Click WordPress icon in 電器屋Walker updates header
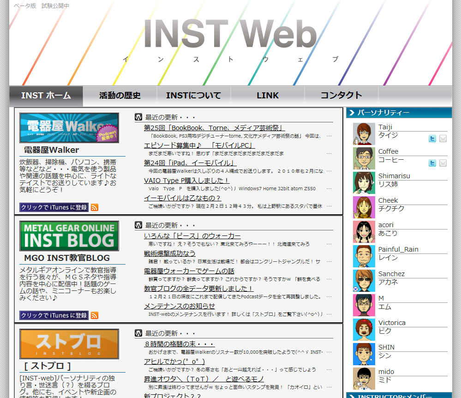This screenshot has width=461, height=398. click(138, 117)
